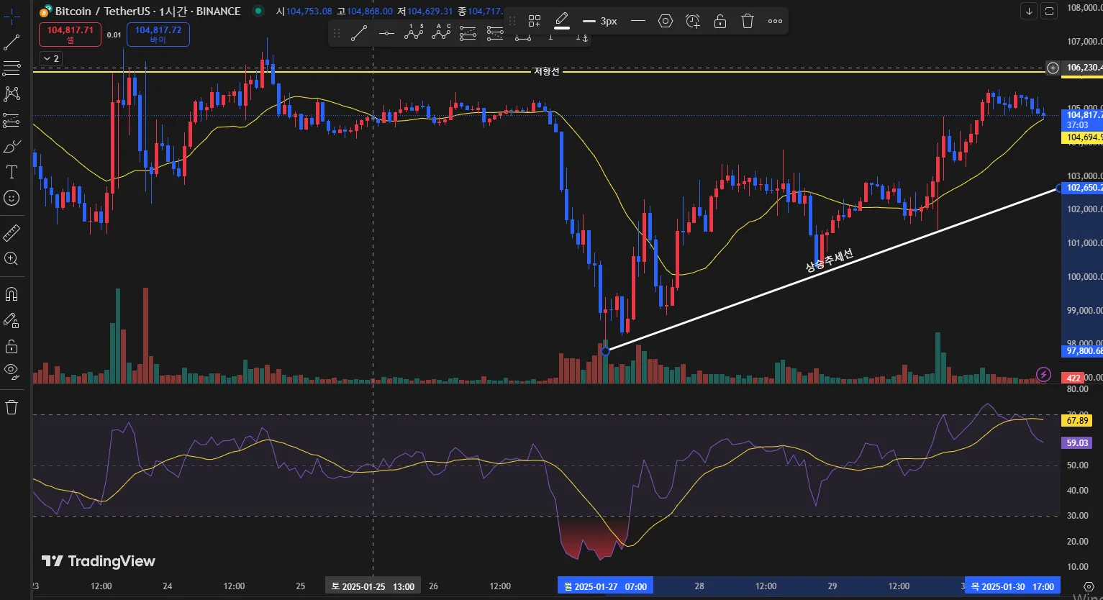The image size is (1103, 600).
Task: Open price scale settings gear
Action: tap(1089, 586)
